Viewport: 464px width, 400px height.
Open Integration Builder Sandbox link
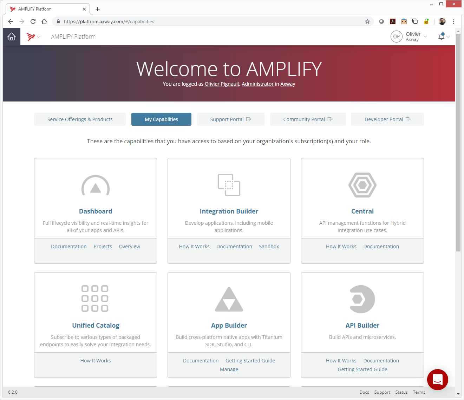269,247
